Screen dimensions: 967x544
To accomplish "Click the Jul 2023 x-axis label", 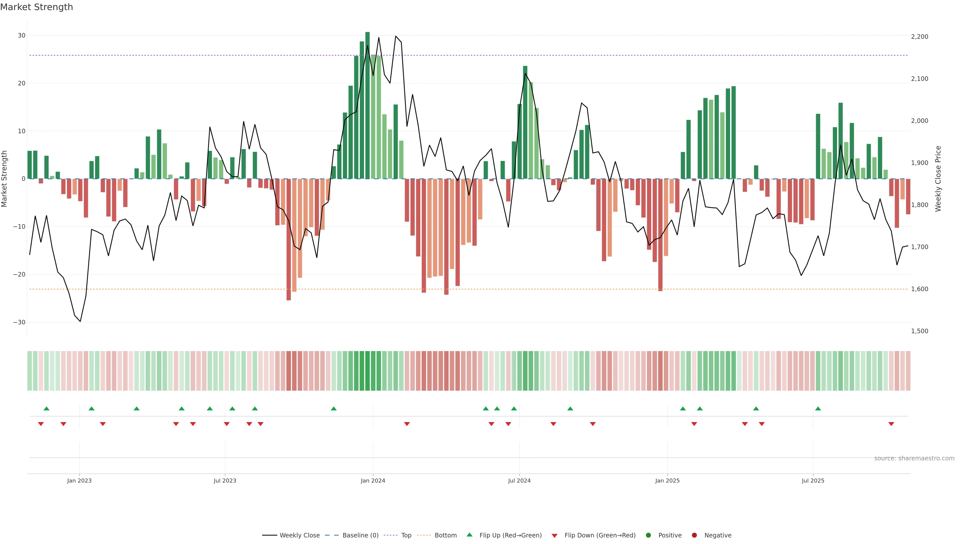I will 225,481.
